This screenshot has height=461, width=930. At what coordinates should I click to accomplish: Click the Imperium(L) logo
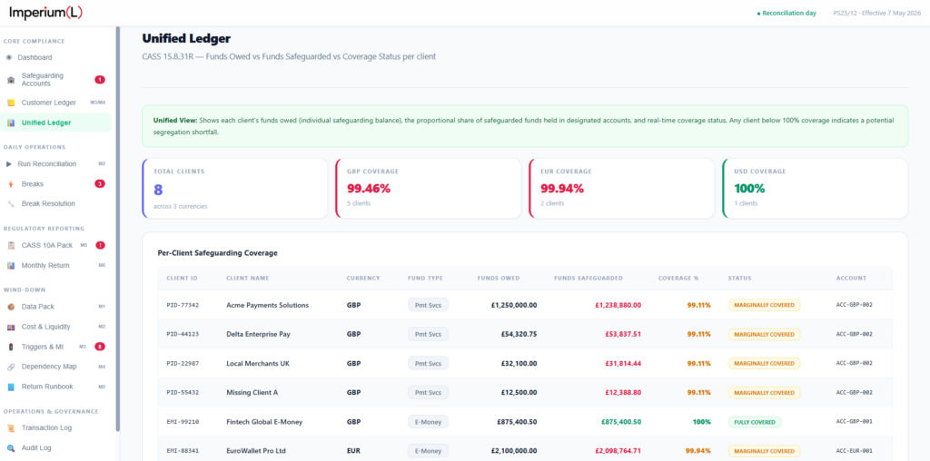[x=46, y=13]
